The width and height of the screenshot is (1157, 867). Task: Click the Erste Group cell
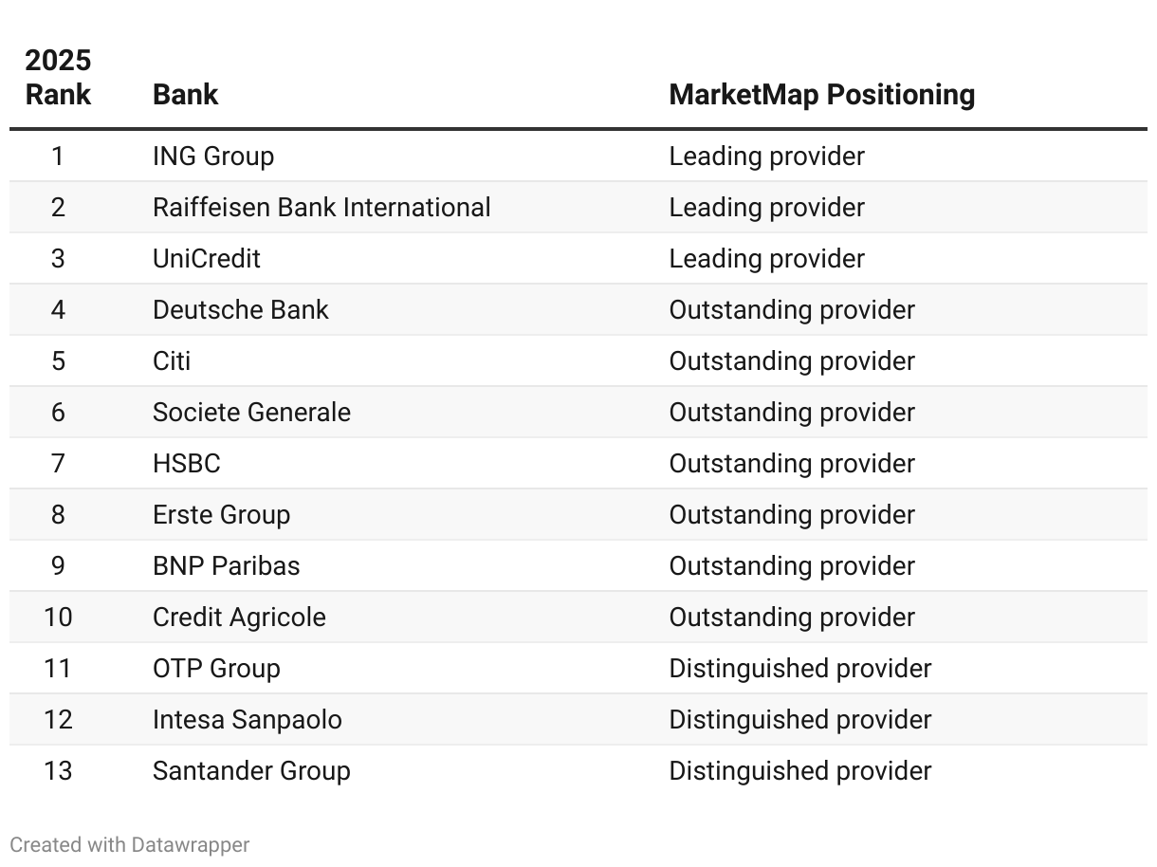coord(221,515)
